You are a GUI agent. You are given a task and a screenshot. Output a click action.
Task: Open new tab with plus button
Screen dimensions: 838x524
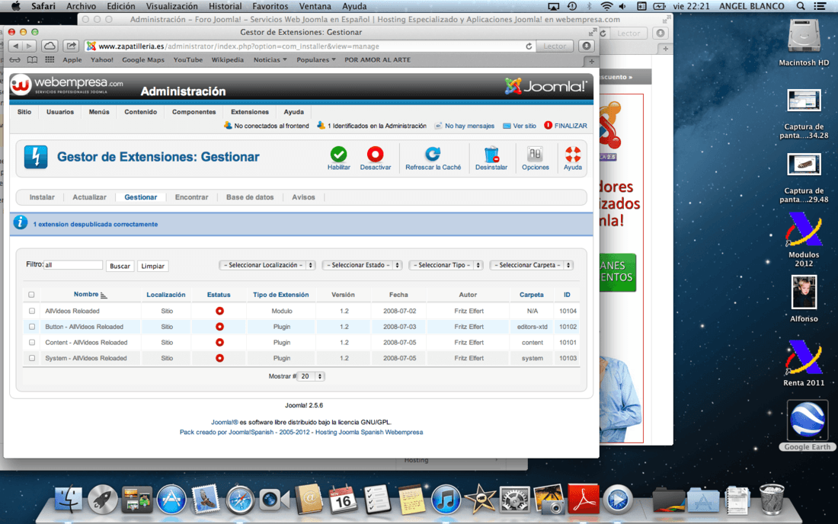coord(591,61)
